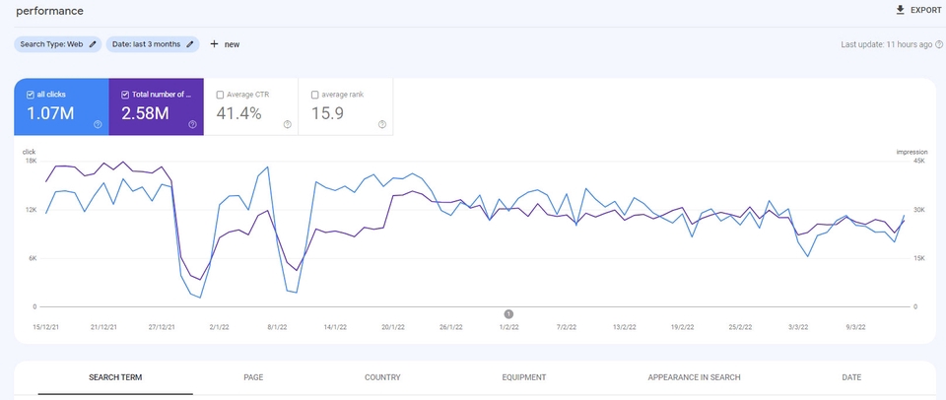Open the Date: last 3 months filter chip
The width and height of the screenshot is (946, 400).
click(146, 44)
